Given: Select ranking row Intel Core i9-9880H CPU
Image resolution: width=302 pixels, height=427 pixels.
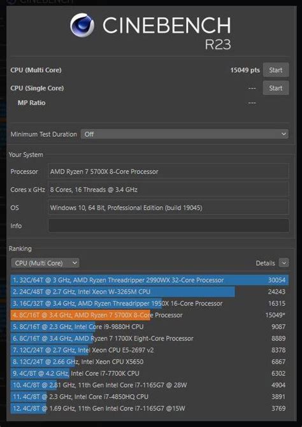Looking at the screenshot, I should tap(150, 326).
